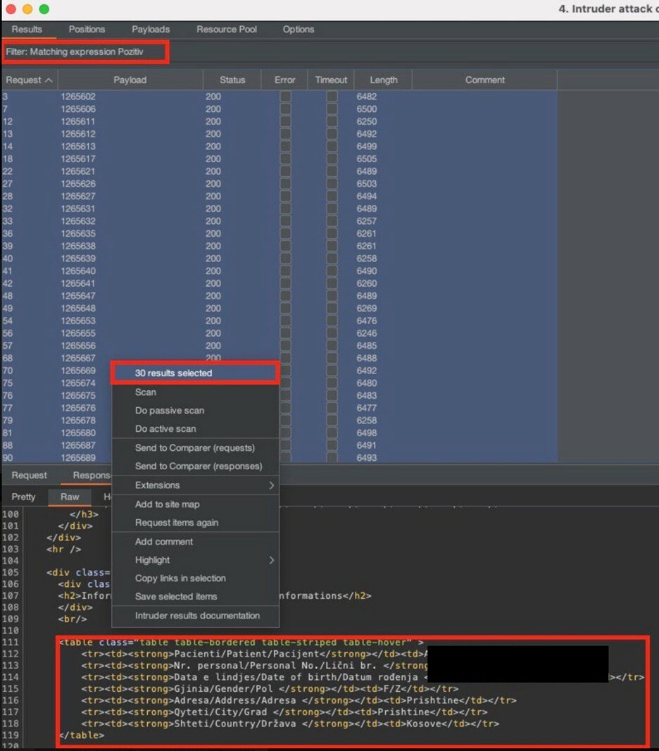Screen dimensions: 659x751
Task: Select result row with payload 1265613
Action: (280, 146)
